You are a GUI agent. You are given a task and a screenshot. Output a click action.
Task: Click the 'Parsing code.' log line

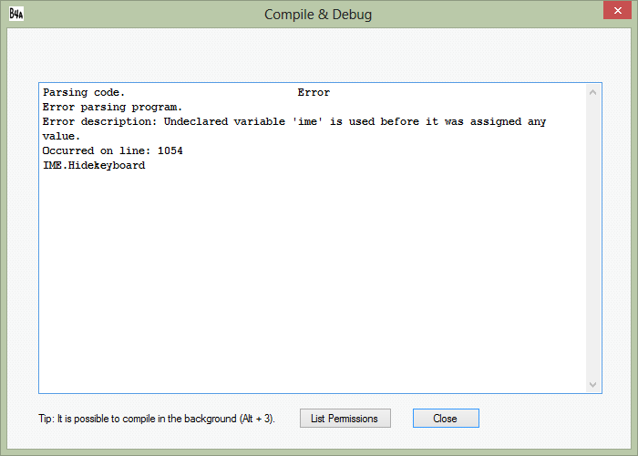[x=84, y=92]
